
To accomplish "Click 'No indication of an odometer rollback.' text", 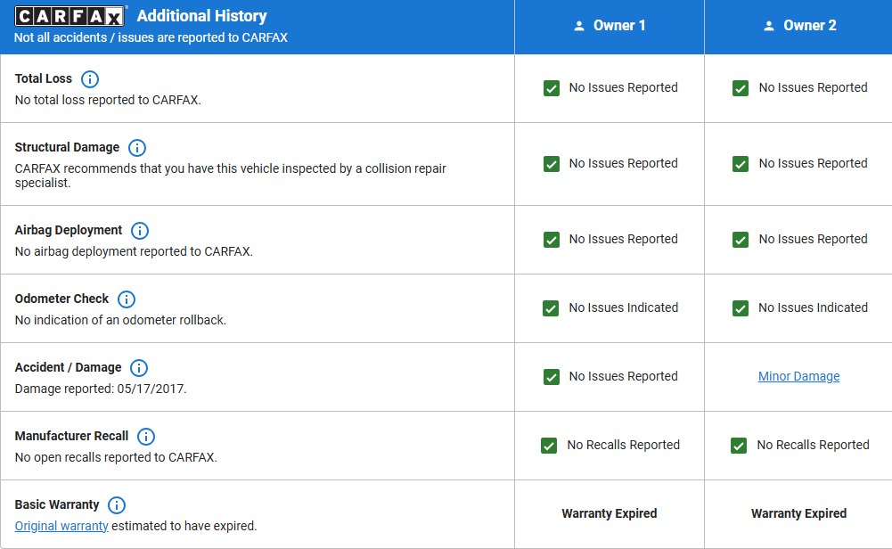I will pyautogui.click(x=120, y=320).
